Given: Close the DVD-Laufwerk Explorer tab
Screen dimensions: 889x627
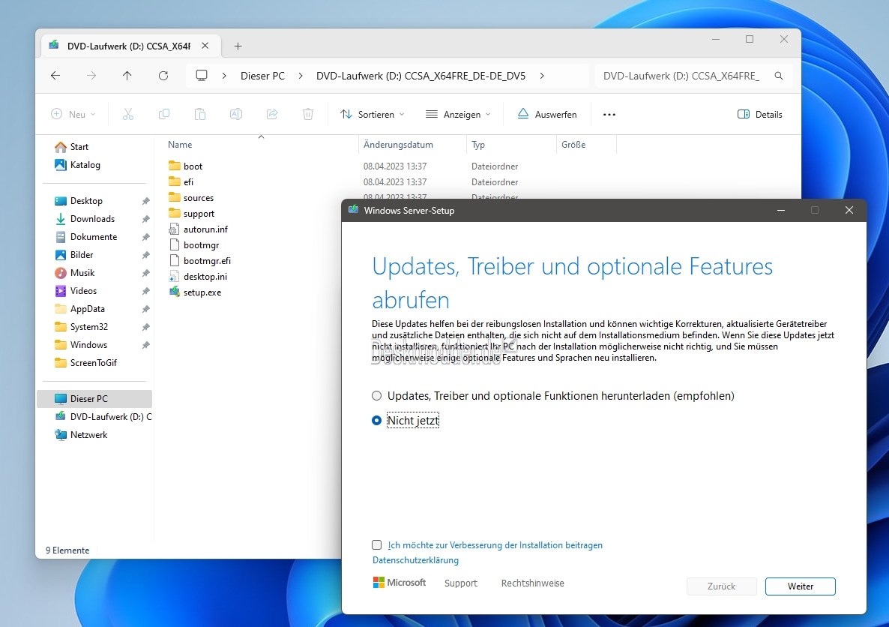Looking at the screenshot, I should pyautogui.click(x=205, y=46).
